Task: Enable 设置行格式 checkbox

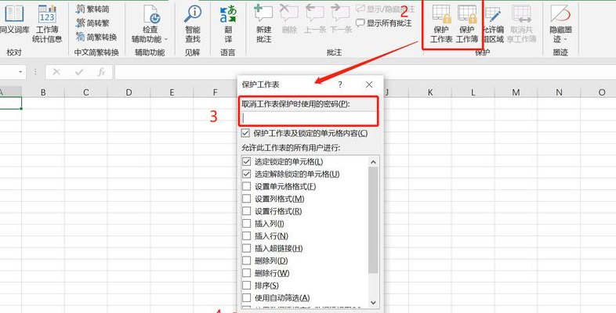Action: [x=246, y=211]
